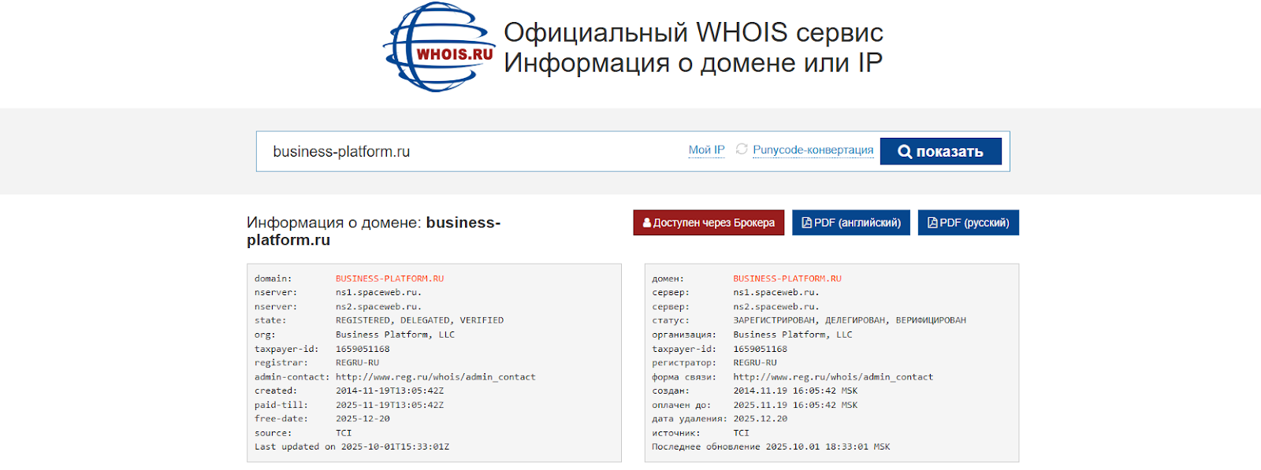
Task: Select free-date value 2025-12-20
Action: [363, 419]
